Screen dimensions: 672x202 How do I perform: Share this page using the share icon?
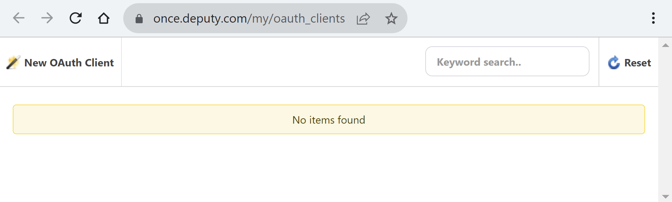(363, 18)
